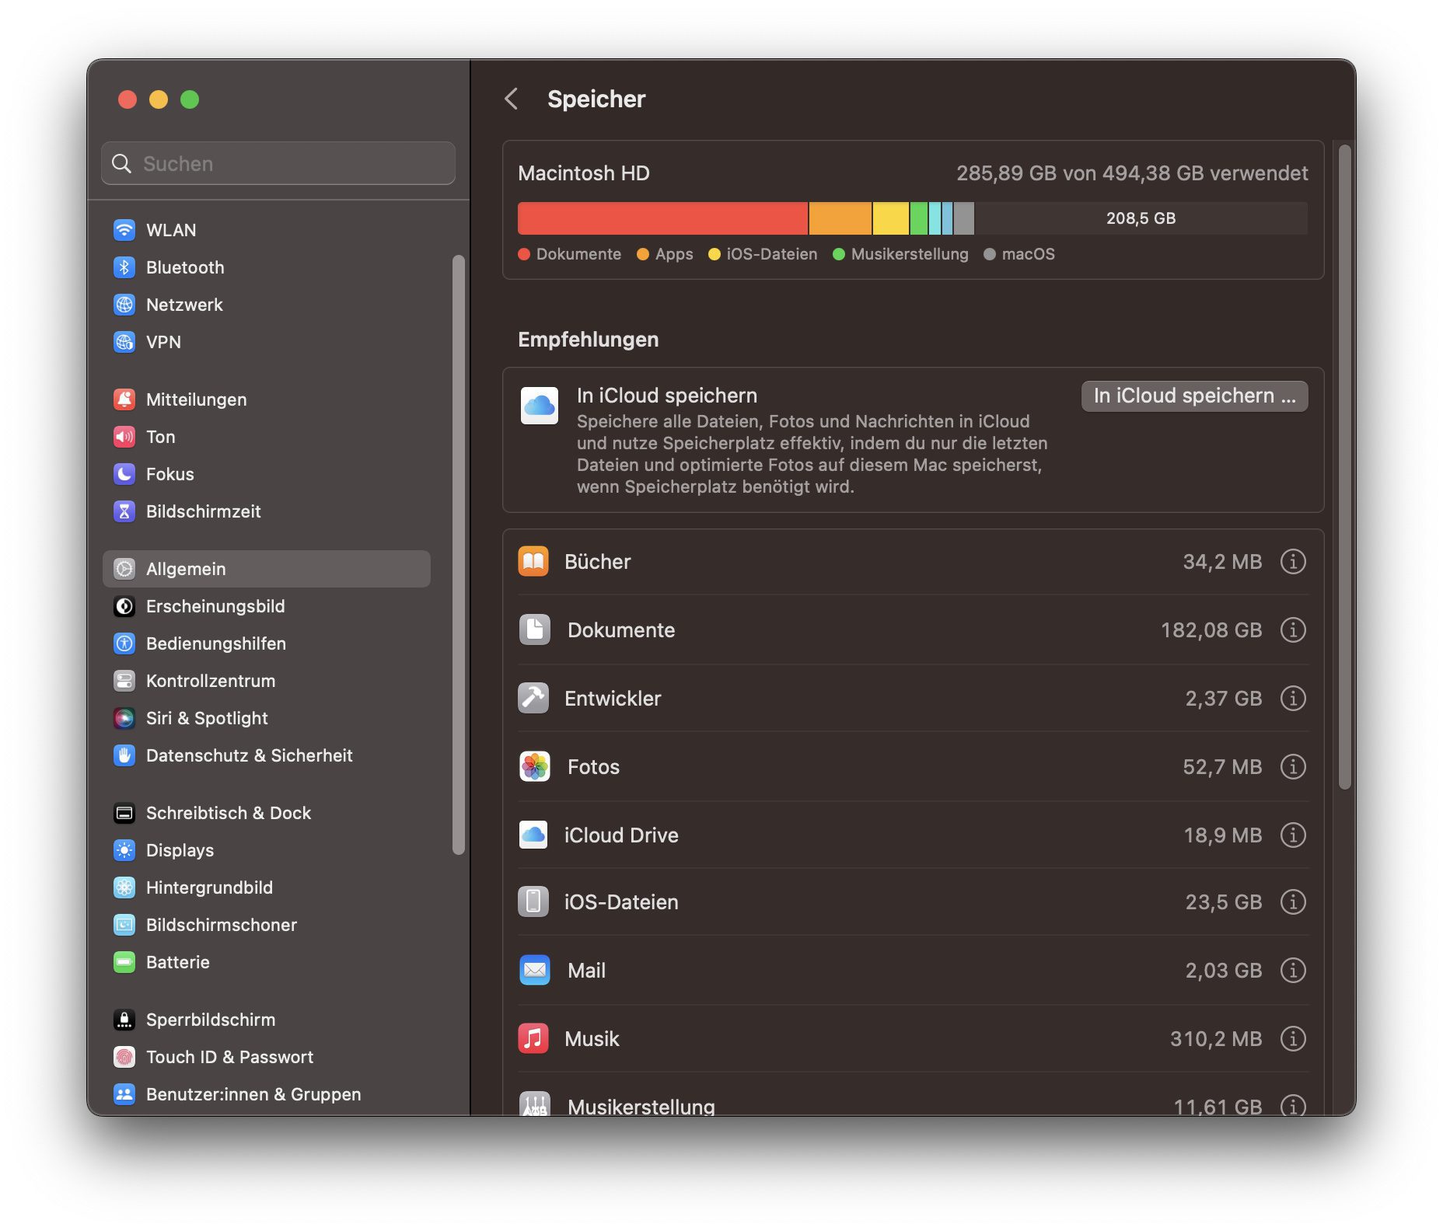Image resolution: width=1443 pixels, height=1231 pixels.
Task: Open Bluetooth settings in sidebar
Action: (x=184, y=267)
